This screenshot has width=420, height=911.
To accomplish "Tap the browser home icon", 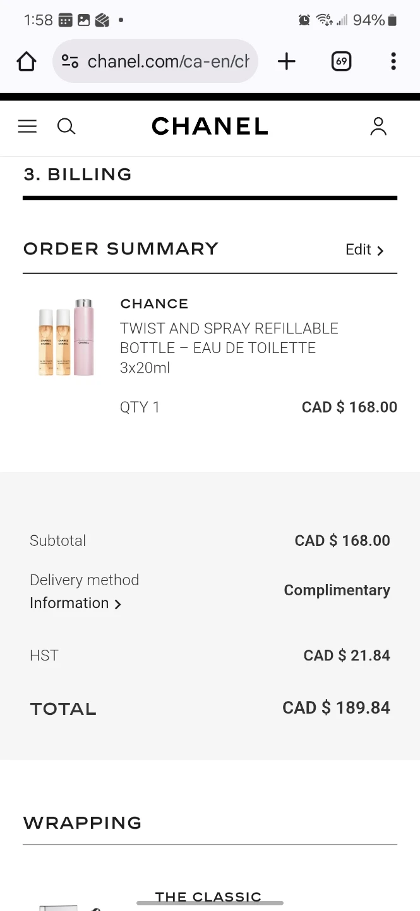I will (x=27, y=61).
